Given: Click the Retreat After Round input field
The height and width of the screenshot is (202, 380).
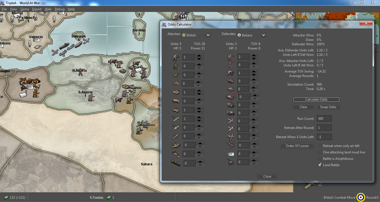Looking at the screenshot, I should pyautogui.click(x=324, y=128).
